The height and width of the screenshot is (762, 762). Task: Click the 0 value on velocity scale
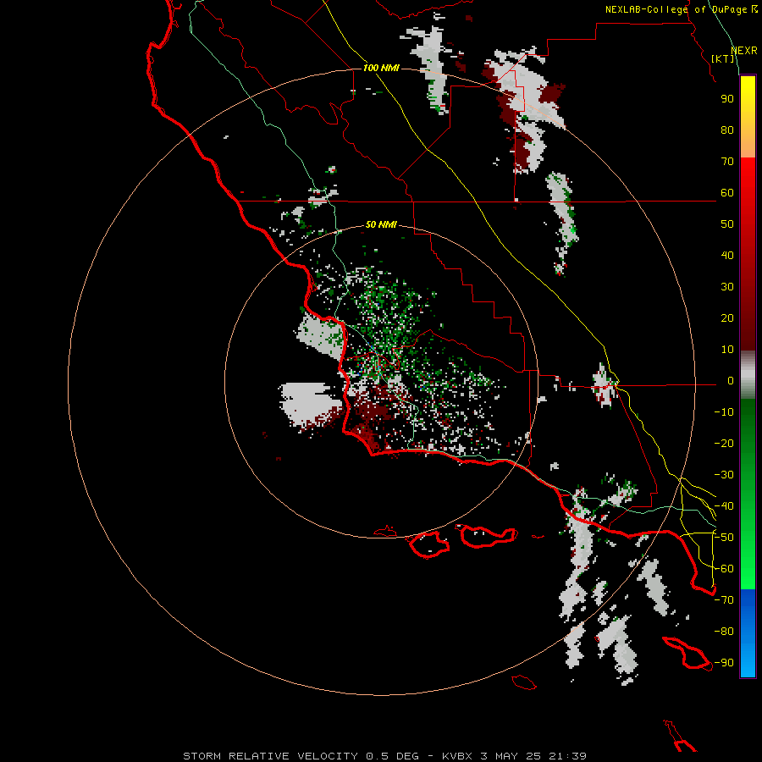[731, 381]
